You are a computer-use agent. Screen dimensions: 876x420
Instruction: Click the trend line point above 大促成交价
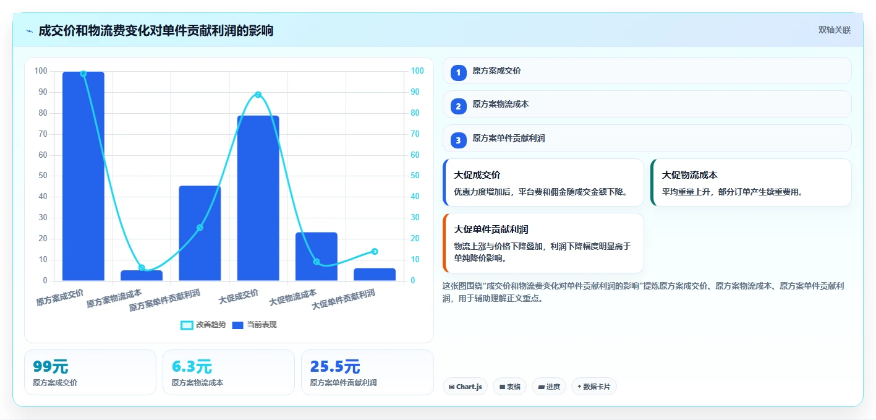(x=258, y=95)
